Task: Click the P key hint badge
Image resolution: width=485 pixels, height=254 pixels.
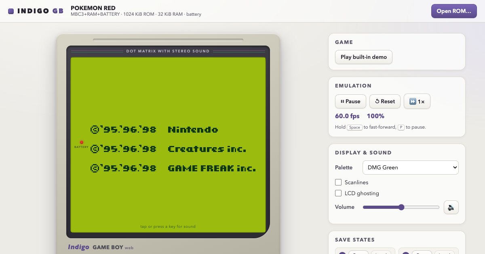Action: (401, 127)
